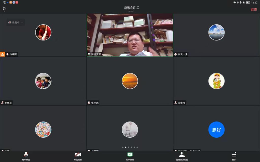260x162 pixels.
Task: Click the blue 忠好 avatar circle
Action: coord(216,130)
